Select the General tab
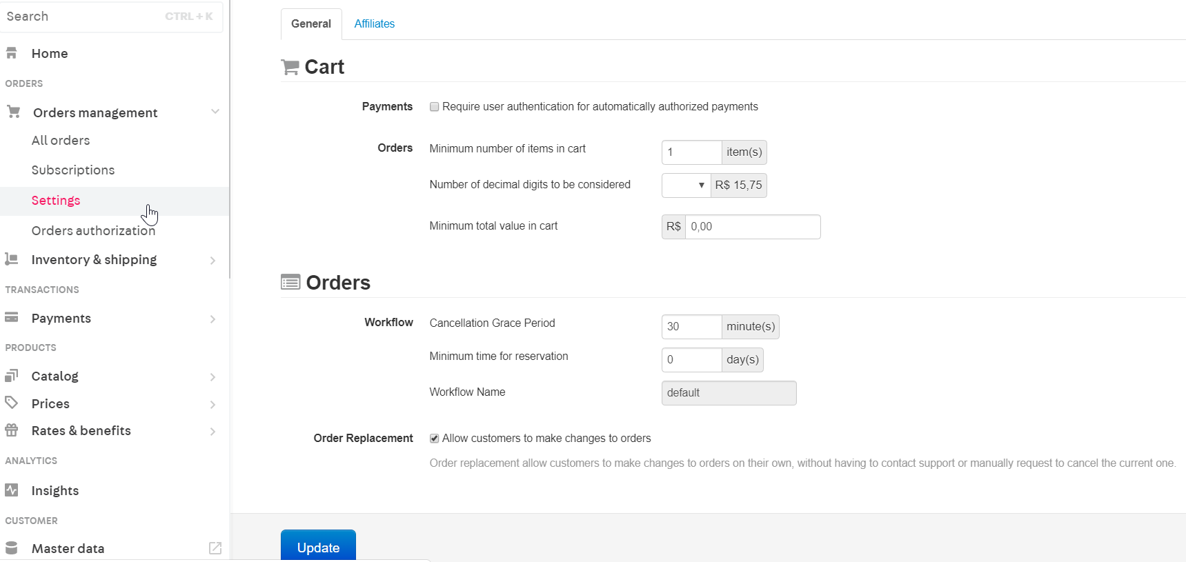1186x562 pixels. (x=311, y=24)
